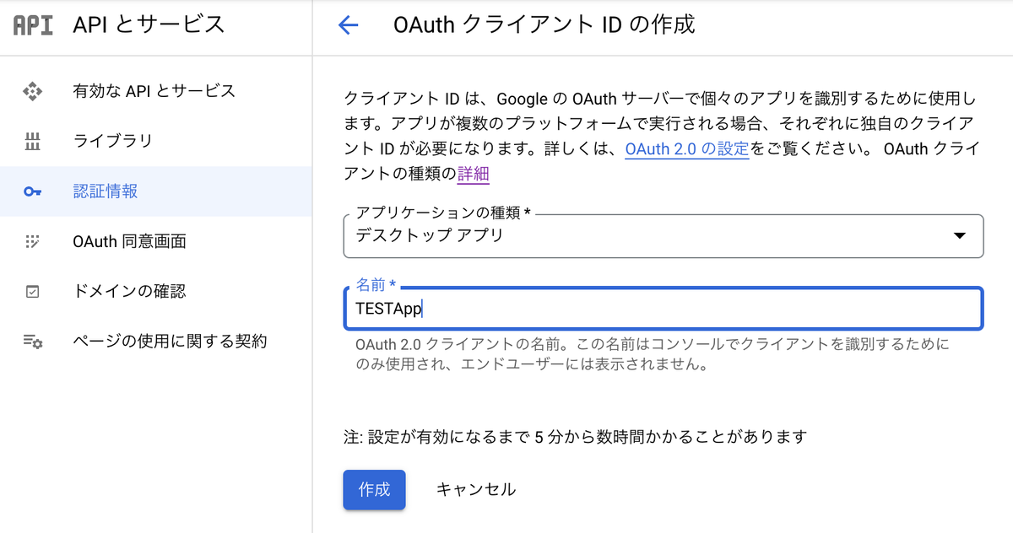Viewport: 1013px width, 533px height.
Task: Click the 有効な API とサービス sidebar icon
Action: coord(32,91)
